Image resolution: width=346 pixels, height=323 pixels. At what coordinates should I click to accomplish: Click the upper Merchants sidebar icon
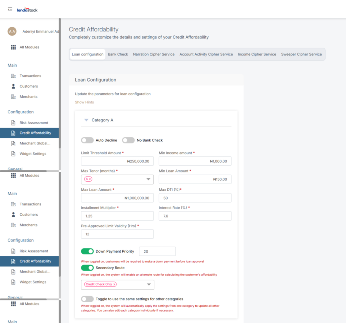pos(14,97)
